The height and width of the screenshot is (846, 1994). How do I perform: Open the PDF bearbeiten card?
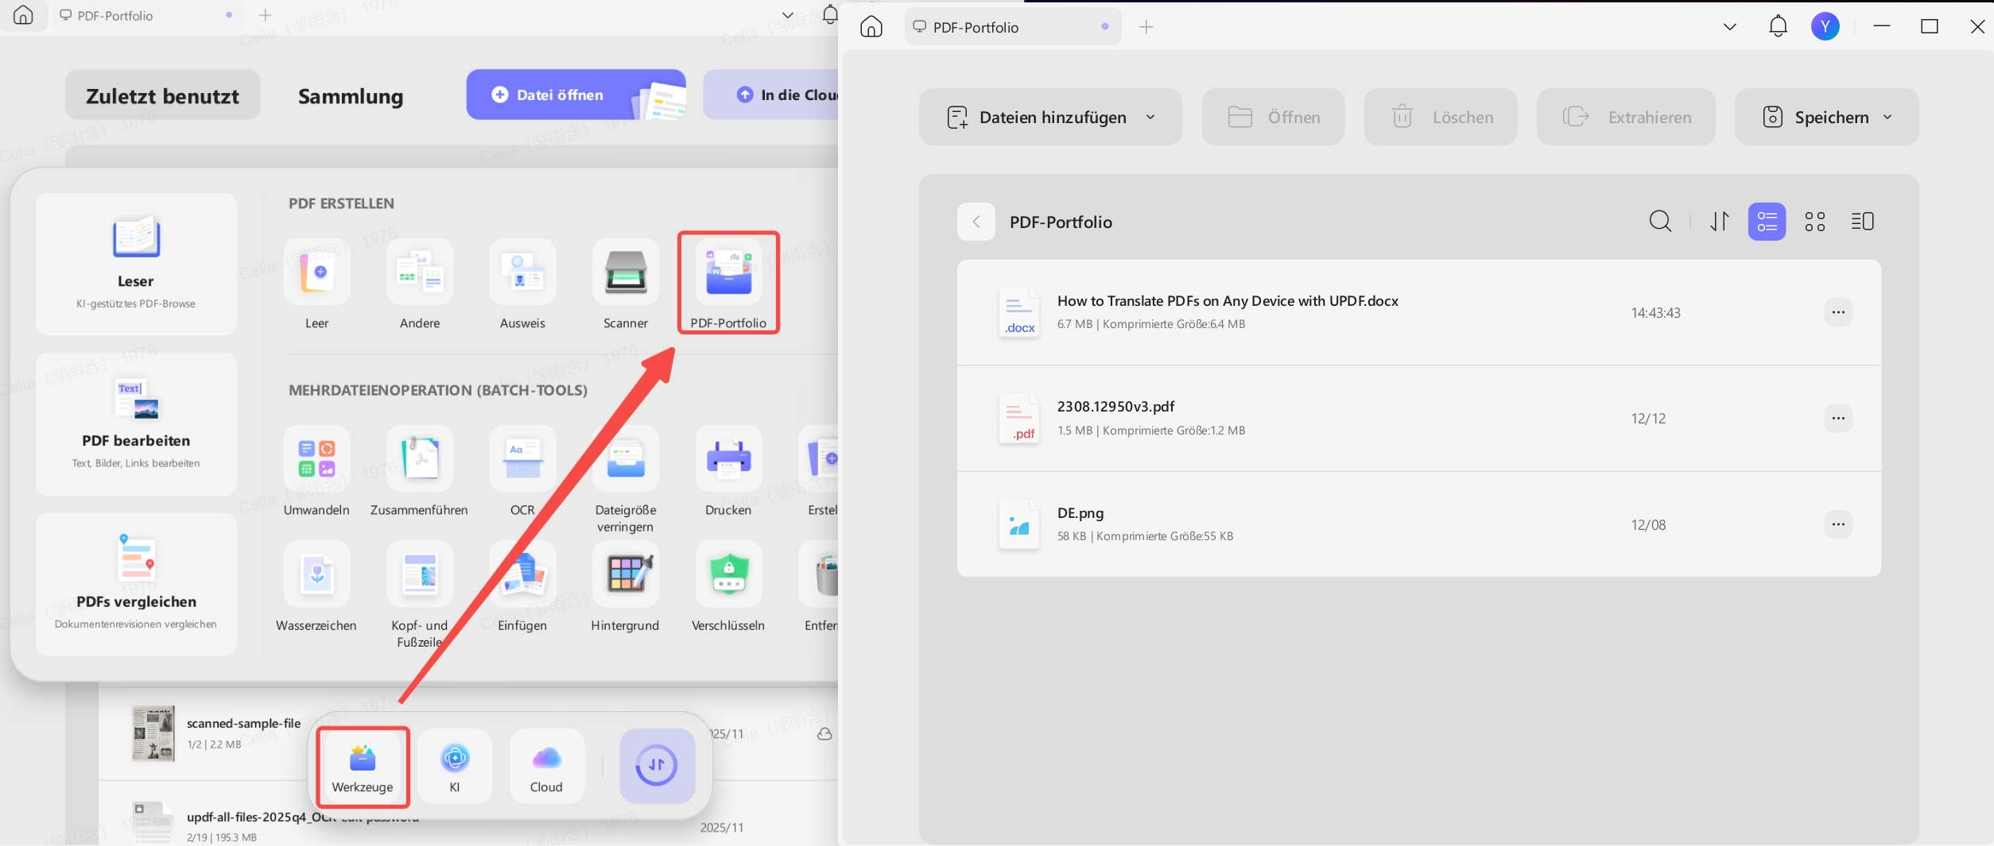(136, 424)
